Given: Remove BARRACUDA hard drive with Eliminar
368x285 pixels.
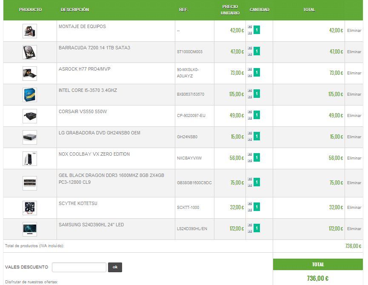Looking at the screenshot, I should [354, 52].
